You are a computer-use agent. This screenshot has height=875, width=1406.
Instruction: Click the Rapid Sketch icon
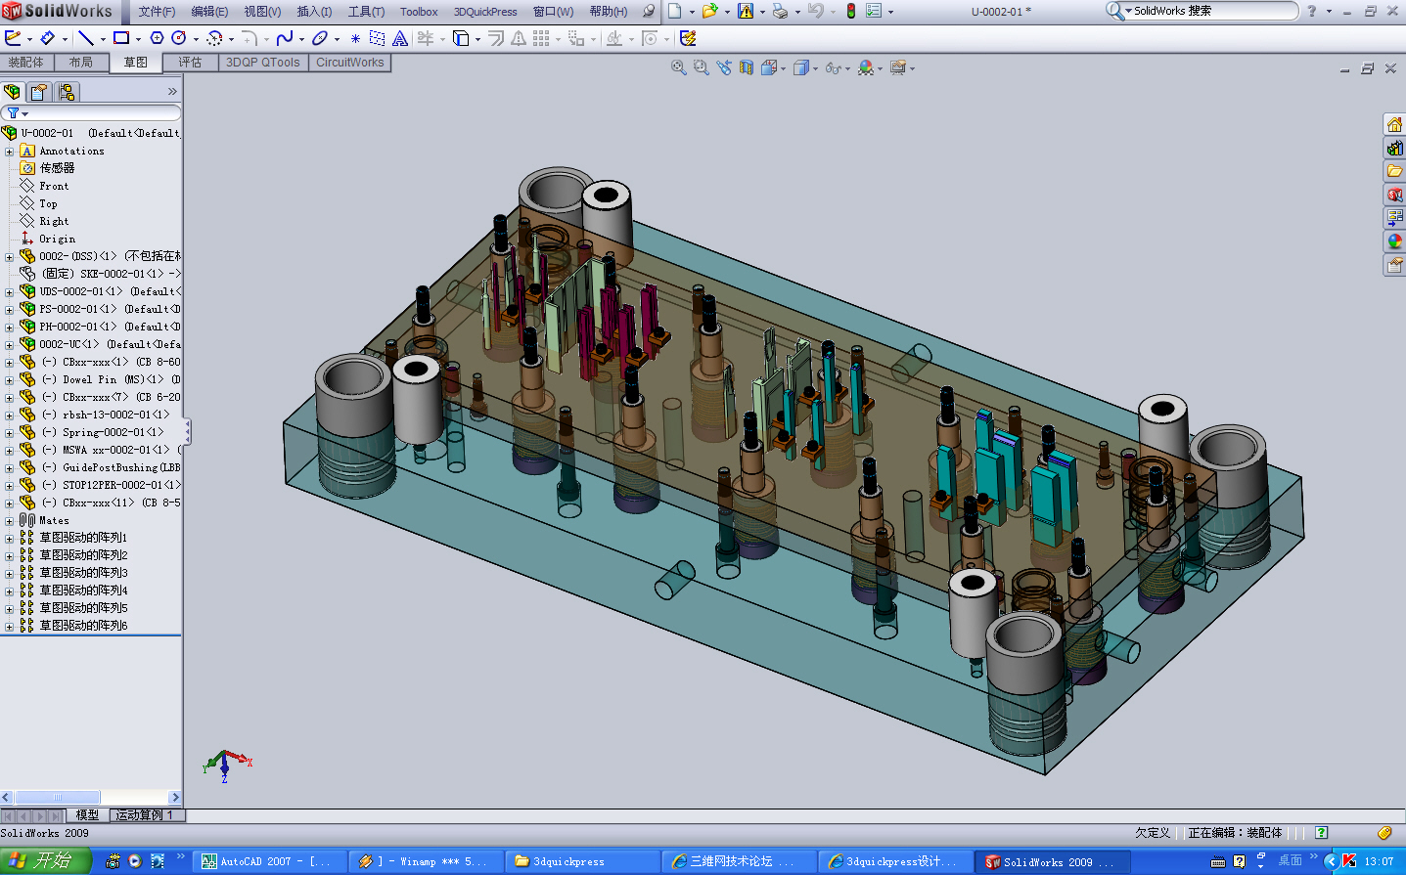coord(688,38)
